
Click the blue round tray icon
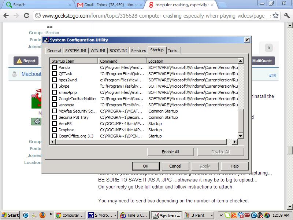pos(253,215)
